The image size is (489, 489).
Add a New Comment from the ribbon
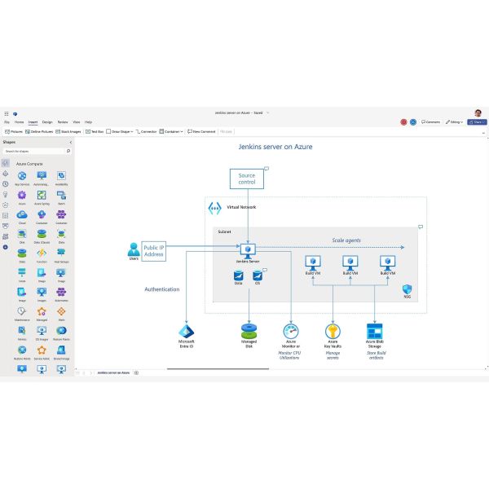click(x=201, y=131)
